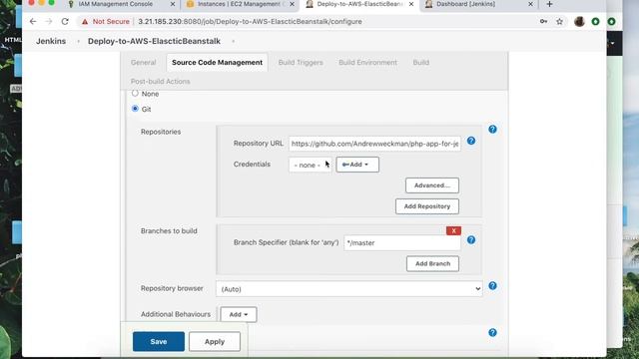
Task: Delete the branch with red X button
Action: point(453,230)
